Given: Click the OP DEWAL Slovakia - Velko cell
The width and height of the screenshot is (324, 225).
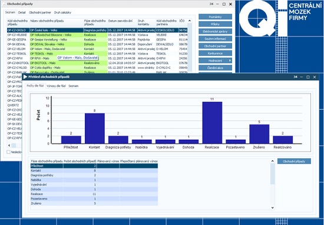Looking at the screenshot, I should click(57, 44).
